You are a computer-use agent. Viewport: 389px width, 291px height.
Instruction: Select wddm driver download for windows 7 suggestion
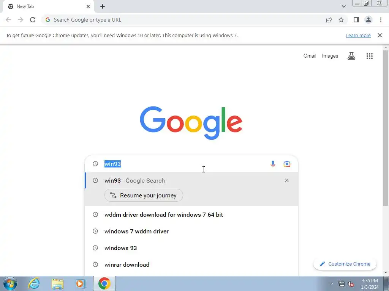click(x=191, y=214)
